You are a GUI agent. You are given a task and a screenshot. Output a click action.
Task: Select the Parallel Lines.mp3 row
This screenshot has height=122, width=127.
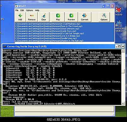point(64,38)
